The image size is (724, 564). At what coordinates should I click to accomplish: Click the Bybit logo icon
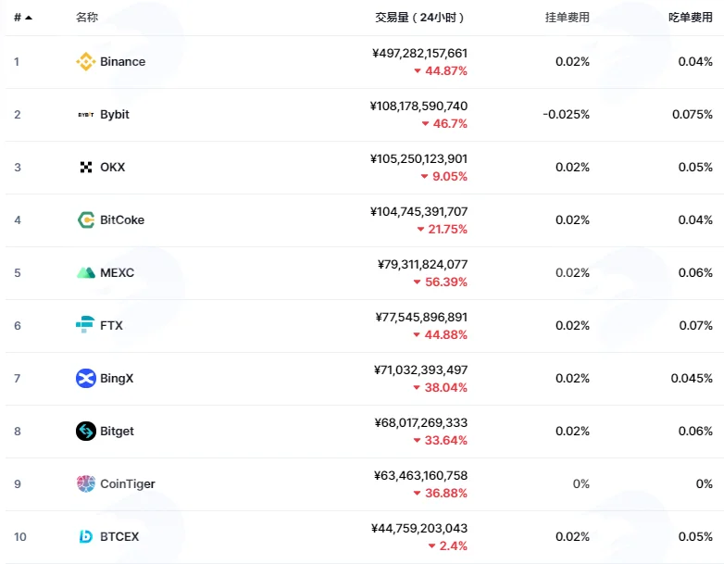tap(86, 115)
